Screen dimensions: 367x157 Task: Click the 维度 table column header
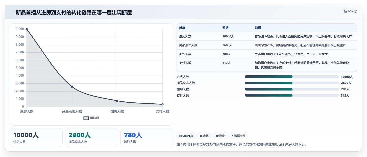(x=182, y=28)
